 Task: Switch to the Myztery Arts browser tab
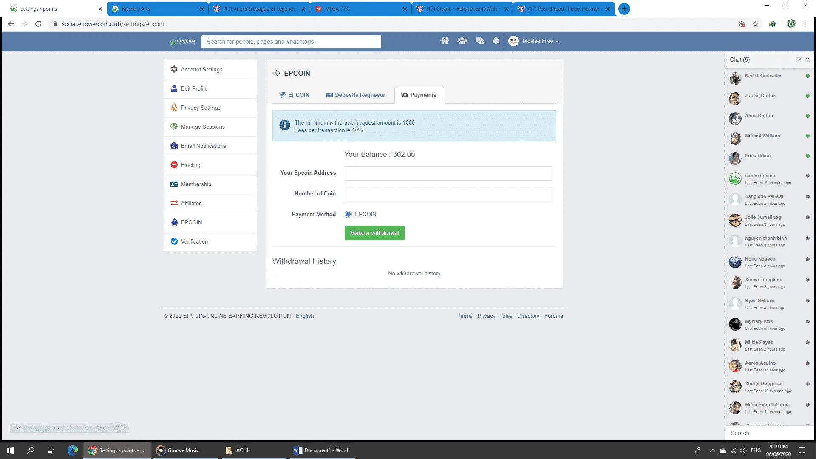coord(153,9)
